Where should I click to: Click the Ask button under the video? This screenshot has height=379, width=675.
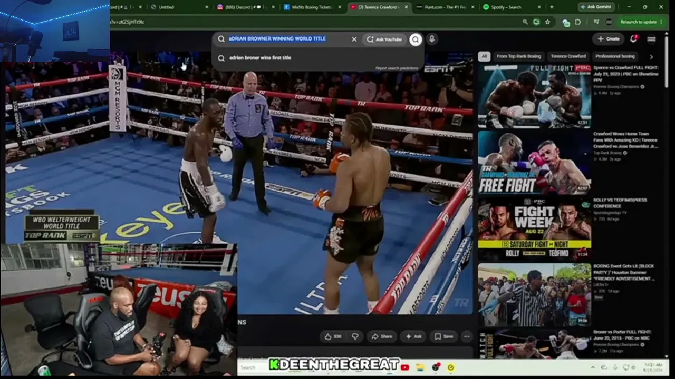click(x=413, y=336)
